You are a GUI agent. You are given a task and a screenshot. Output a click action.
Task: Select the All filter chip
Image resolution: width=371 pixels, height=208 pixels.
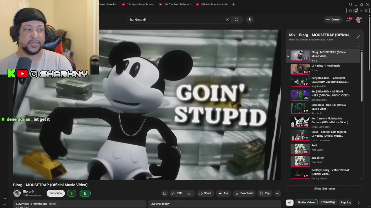pos(290,203)
